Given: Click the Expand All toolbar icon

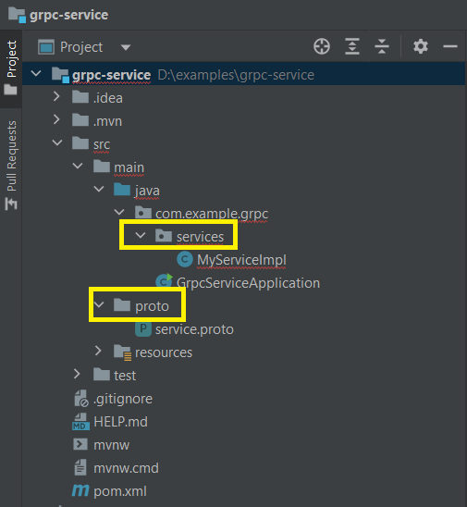Looking at the screenshot, I should click(352, 46).
